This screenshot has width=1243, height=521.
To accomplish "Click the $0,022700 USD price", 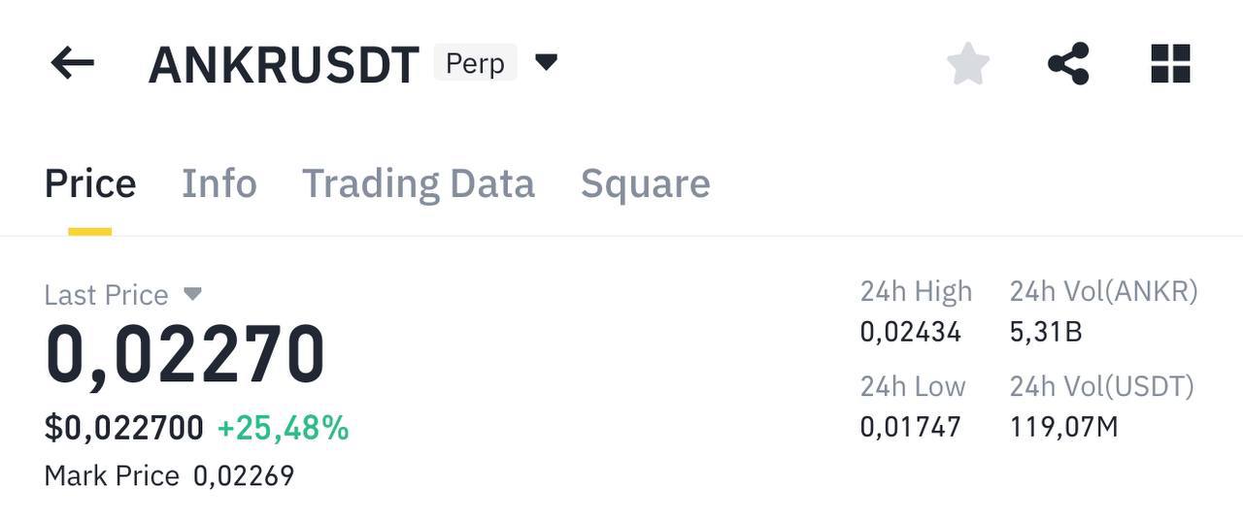I will (x=124, y=428).
